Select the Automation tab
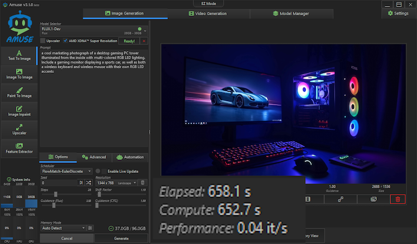Viewport: 417px width, 244px height. pyautogui.click(x=130, y=157)
